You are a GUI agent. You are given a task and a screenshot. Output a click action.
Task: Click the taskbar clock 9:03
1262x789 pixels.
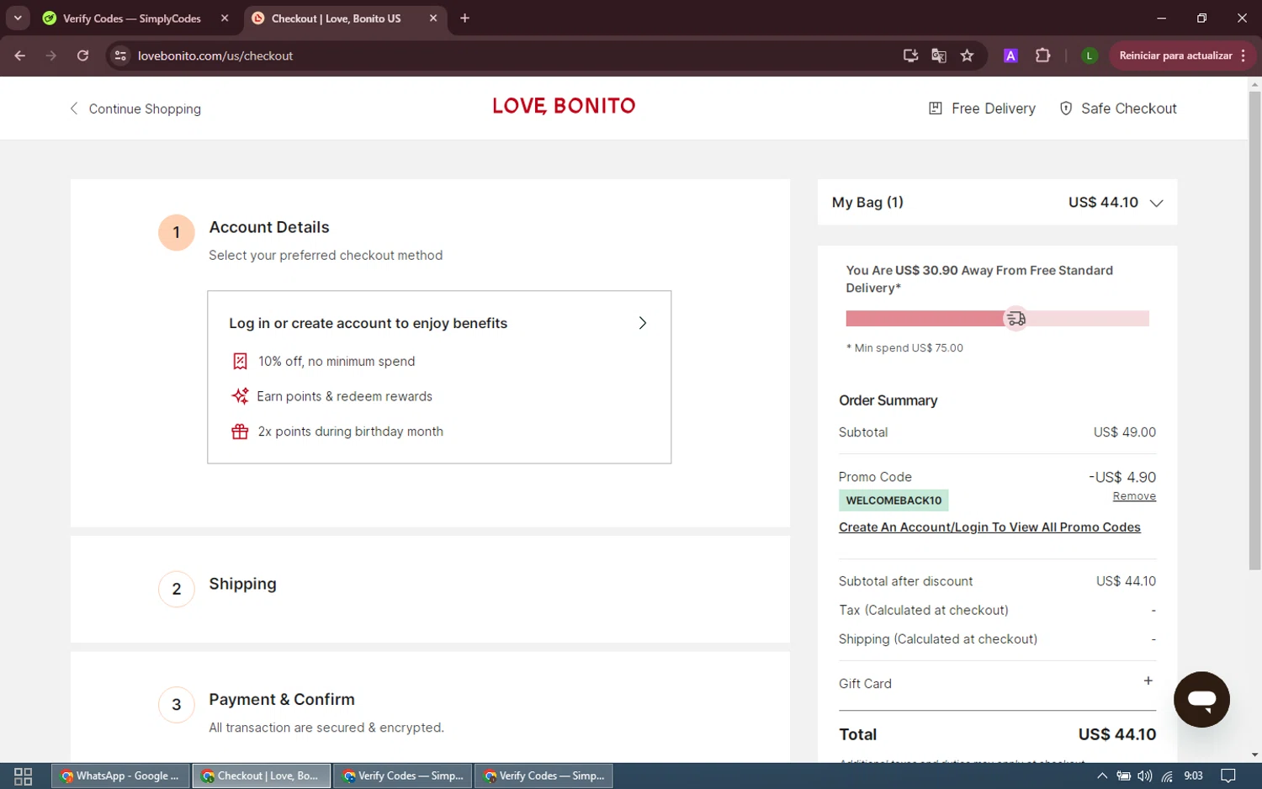(1193, 776)
